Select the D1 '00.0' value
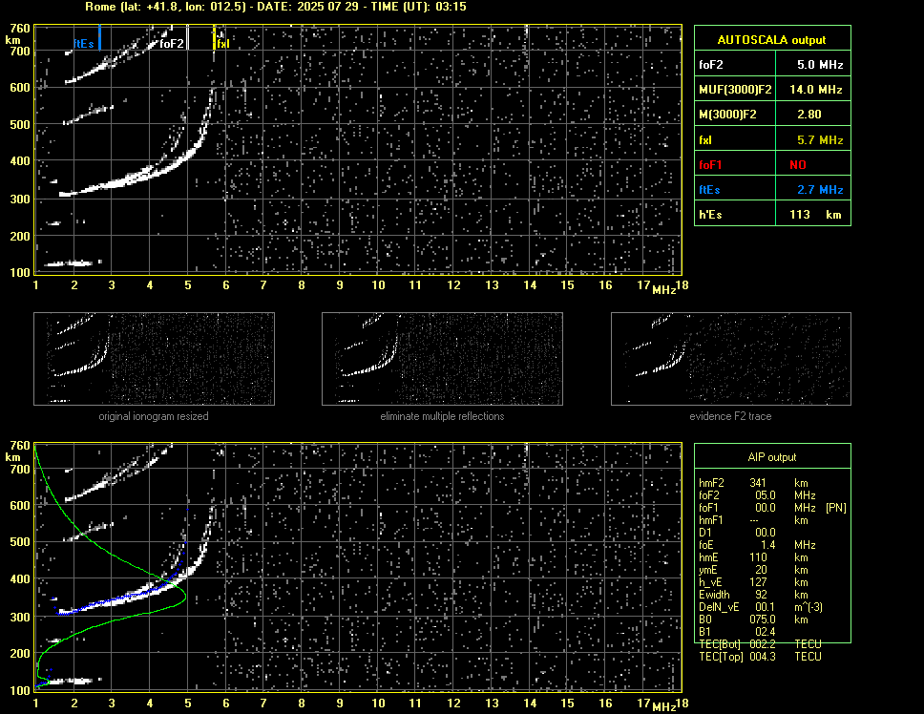 point(766,533)
